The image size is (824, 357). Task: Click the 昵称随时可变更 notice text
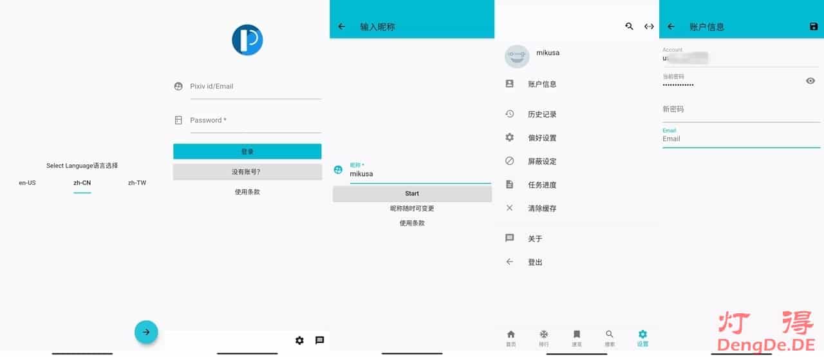click(x=412, y=209)
